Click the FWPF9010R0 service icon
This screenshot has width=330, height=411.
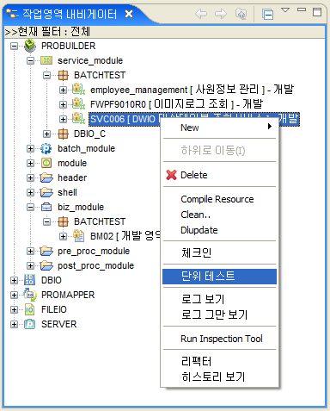[78, 103]
